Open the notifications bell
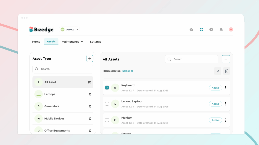This screenshot has height=145, width=259. (221, 30)
